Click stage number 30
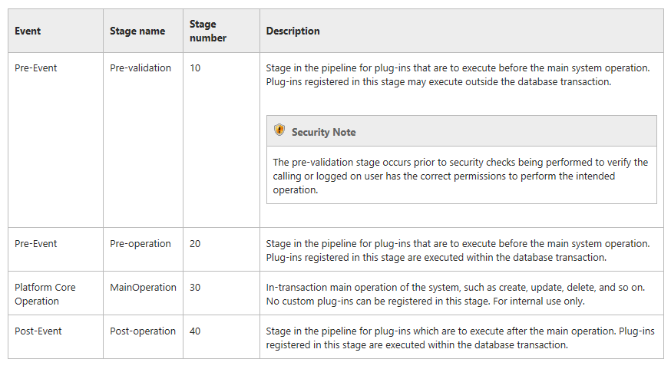The image size is (671, 369). [x=195, y=287]
